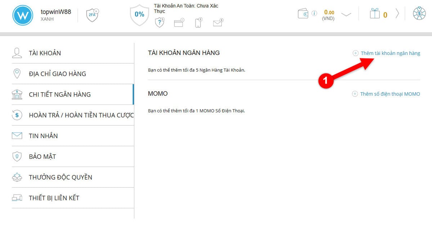The height and width of the screenshot is (228, 432).
Task: Click the bank building icon in sidebar
Action: (17, 94)
